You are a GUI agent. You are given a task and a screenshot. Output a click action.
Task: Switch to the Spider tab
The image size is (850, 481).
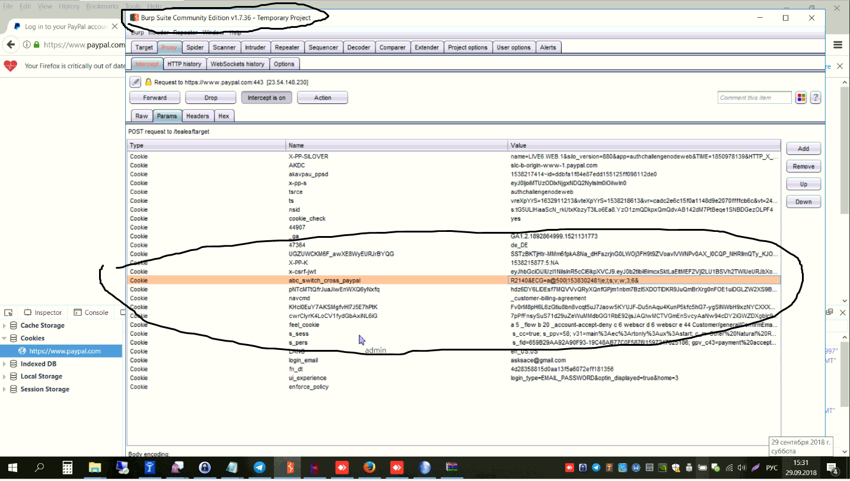[195, 47]
